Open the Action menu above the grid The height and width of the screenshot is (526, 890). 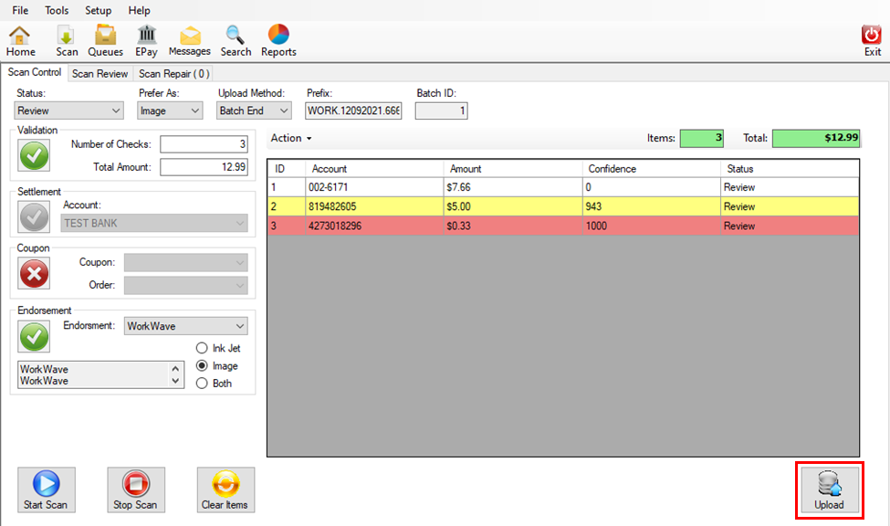click(x=290, y=138)
